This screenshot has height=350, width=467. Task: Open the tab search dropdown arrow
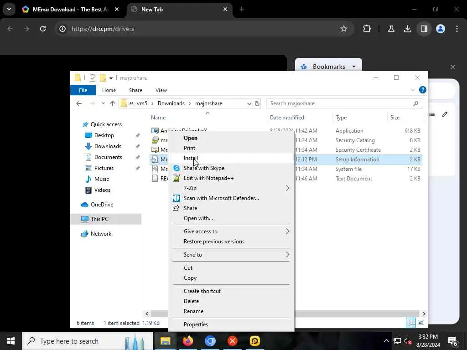tap(9, 9)
